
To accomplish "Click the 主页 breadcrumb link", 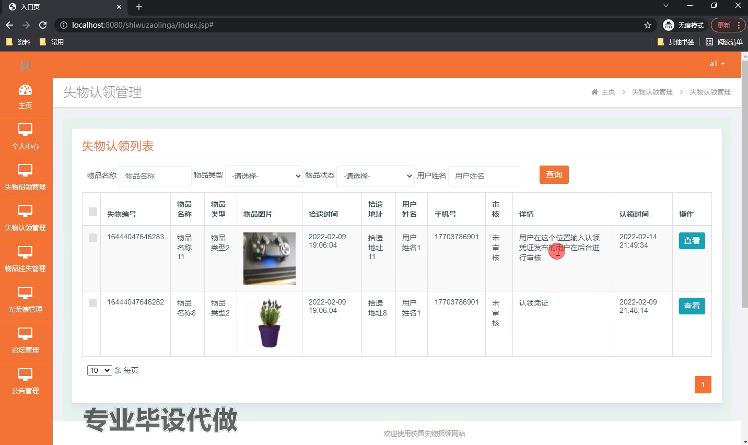I will pyautogui.click(x=608, y=92).
